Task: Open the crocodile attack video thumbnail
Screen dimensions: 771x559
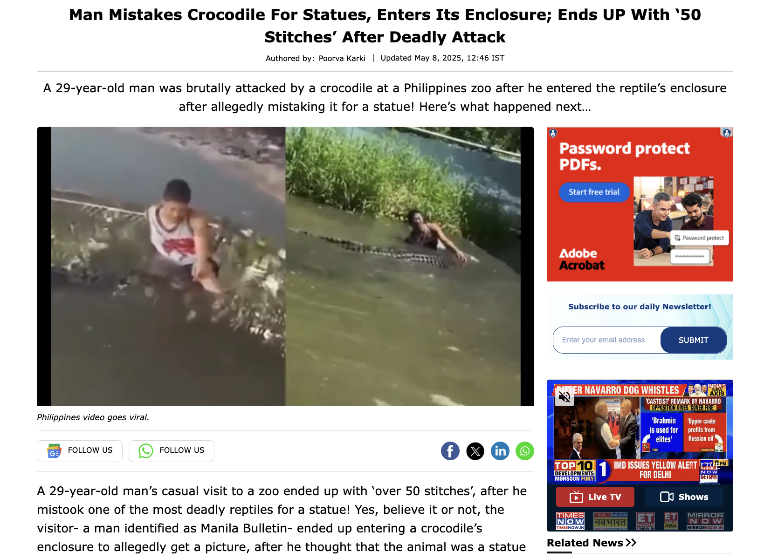Action: [285, 266]
